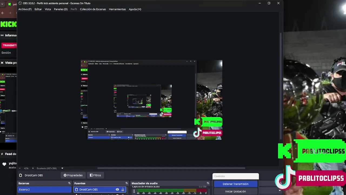Click the red TRANSMITI button on Kick page
This screenshot has width=346, height=195.
tap(9, 45)
